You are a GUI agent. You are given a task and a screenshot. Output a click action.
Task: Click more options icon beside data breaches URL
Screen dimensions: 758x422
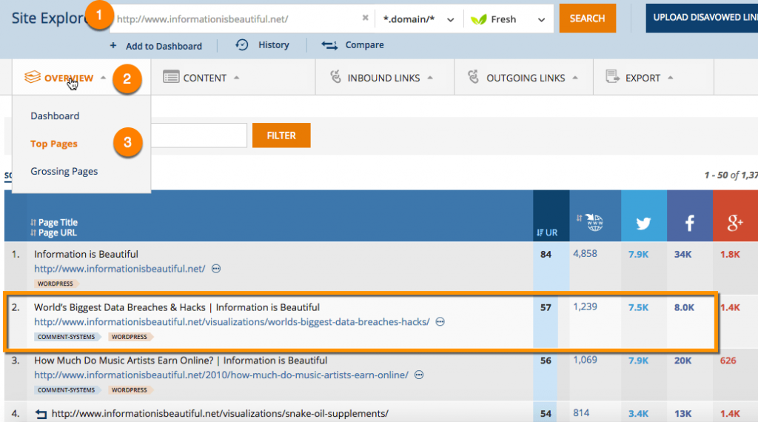pyautogui.click(x=440, y=322)
